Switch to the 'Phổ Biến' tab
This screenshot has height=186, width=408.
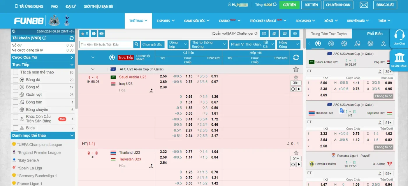click(x=375, y=34)
